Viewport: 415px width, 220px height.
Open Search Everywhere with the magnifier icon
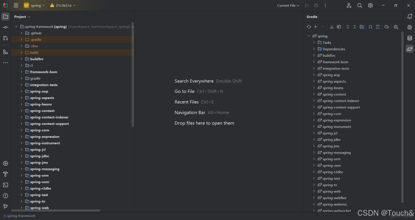(359, 5)
